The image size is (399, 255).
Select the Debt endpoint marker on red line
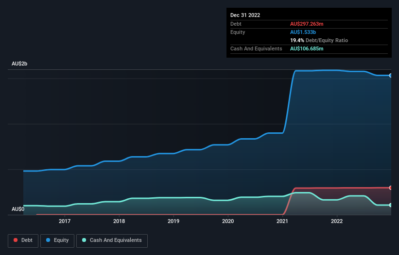click(x=391, y=188)
